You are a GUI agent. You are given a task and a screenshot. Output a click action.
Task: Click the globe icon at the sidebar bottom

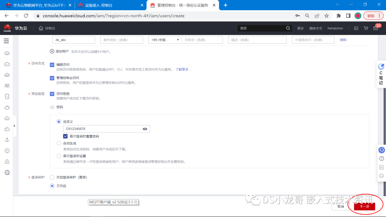[x=8, y=172]
